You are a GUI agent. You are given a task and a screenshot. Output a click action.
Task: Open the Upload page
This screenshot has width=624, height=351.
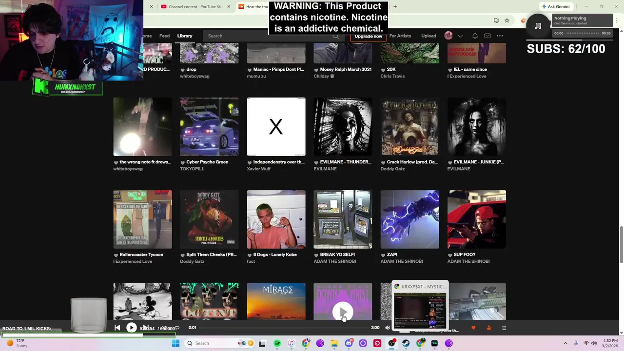(x=429, y=36)
